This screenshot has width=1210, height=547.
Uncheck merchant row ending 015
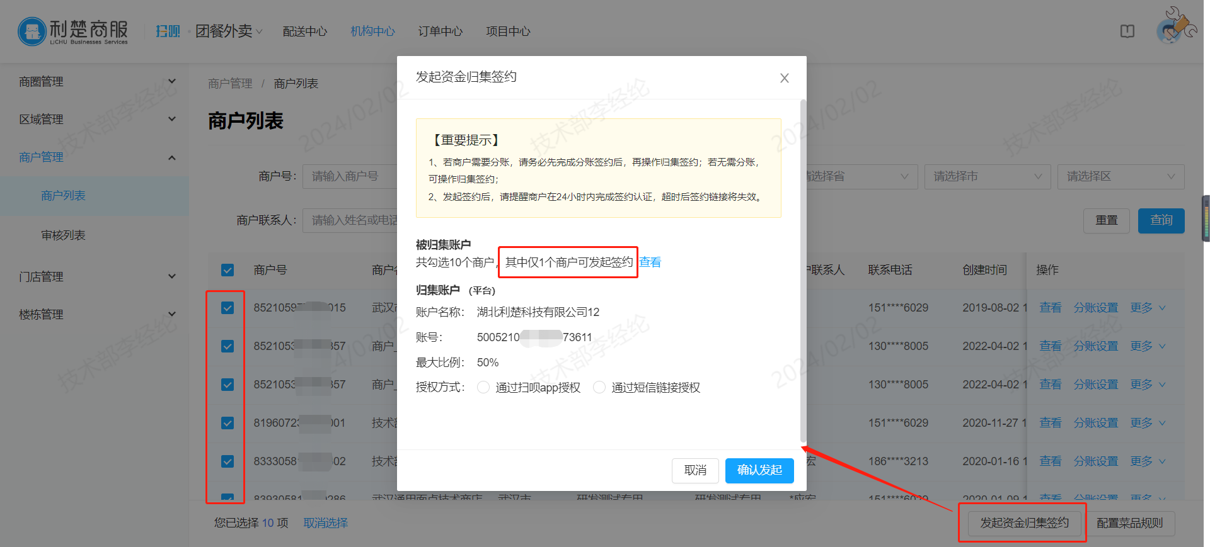[228, 308]
